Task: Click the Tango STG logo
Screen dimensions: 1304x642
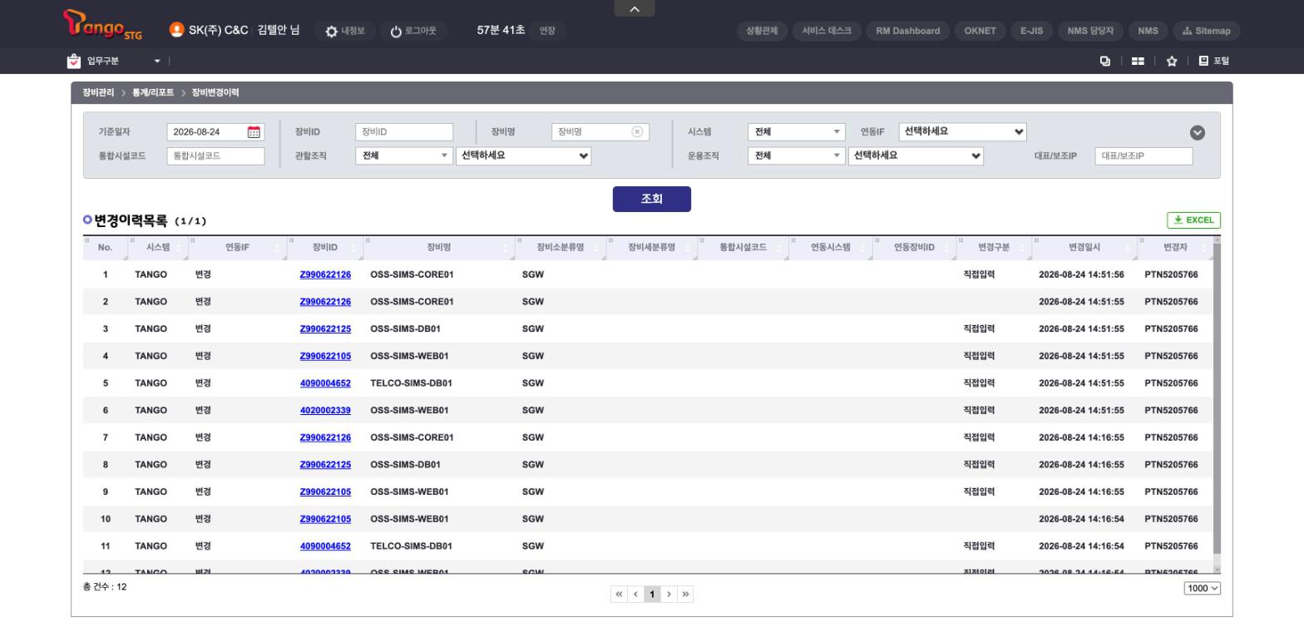Action: click(103, 25)
